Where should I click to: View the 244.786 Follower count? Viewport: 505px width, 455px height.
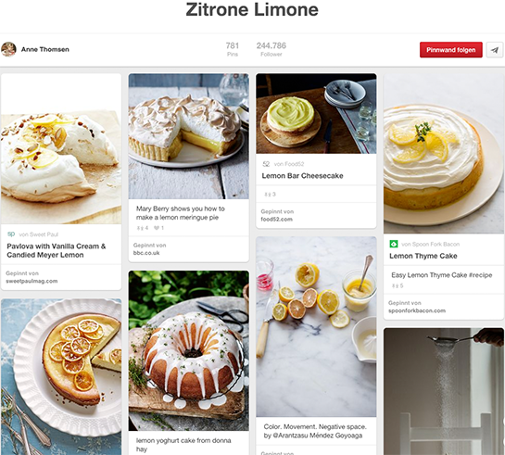click(x=271, y=49)
